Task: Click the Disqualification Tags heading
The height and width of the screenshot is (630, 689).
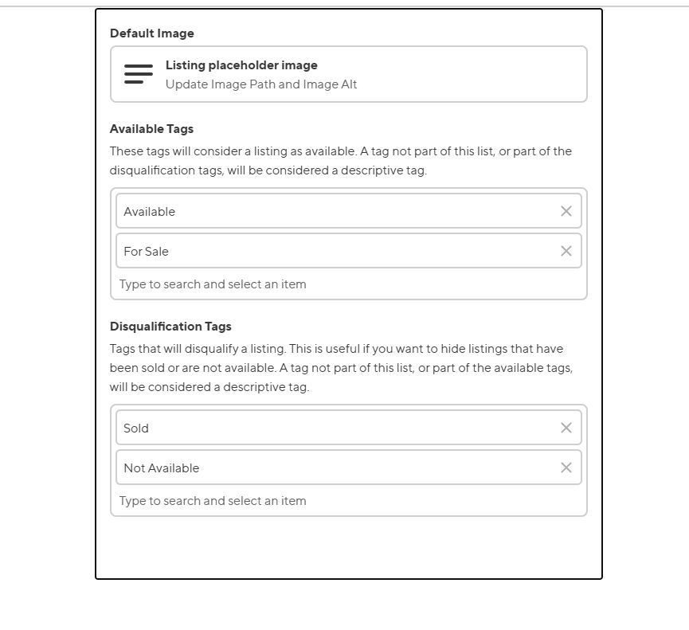Action: click(x=170, y=327)
